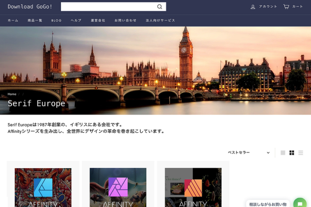Click the Serif Europe collection heading
Screen dimensions: 311x207
click(x=36, y=103)
